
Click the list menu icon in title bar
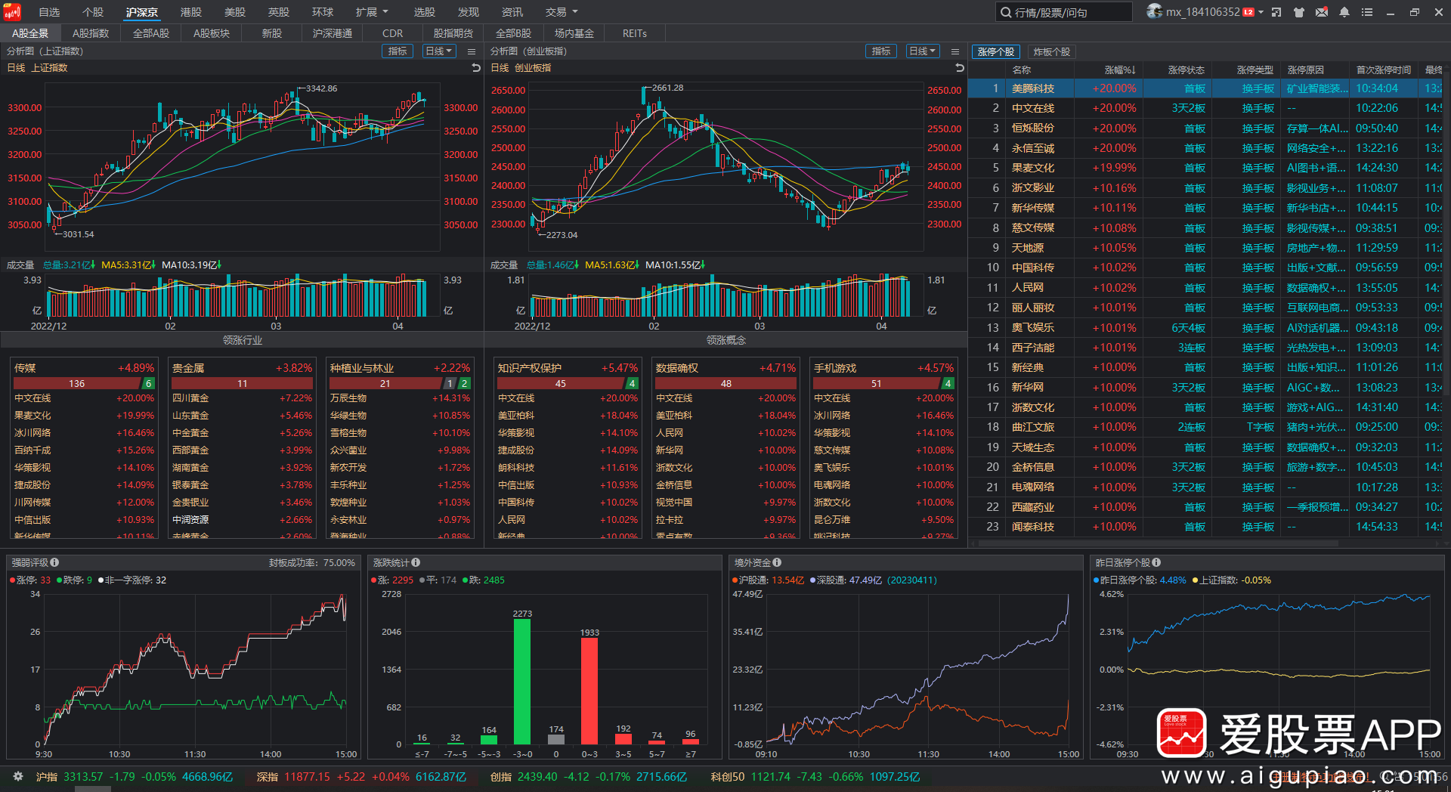click(1367, 12)
